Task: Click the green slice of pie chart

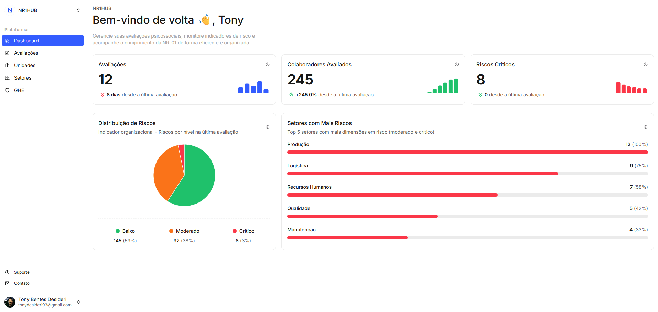Action: click(x=198, y=179)
